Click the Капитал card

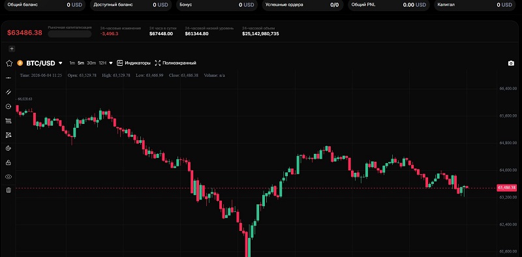click(x=475, y=5)
